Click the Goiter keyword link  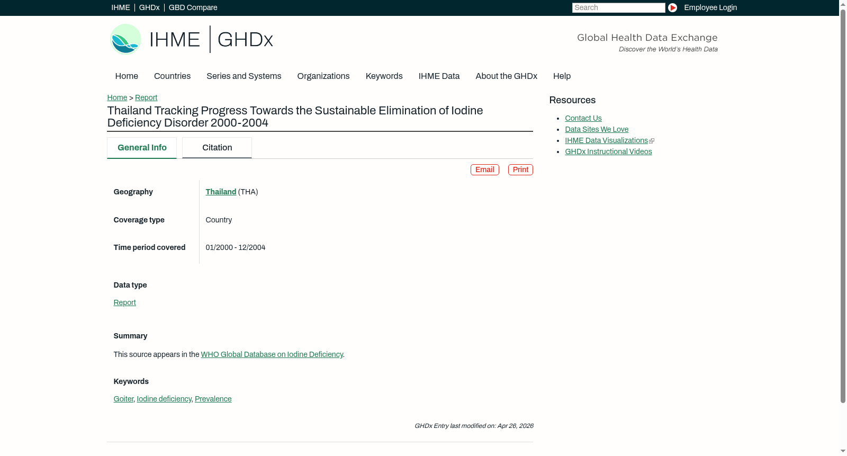click(123, 399)
